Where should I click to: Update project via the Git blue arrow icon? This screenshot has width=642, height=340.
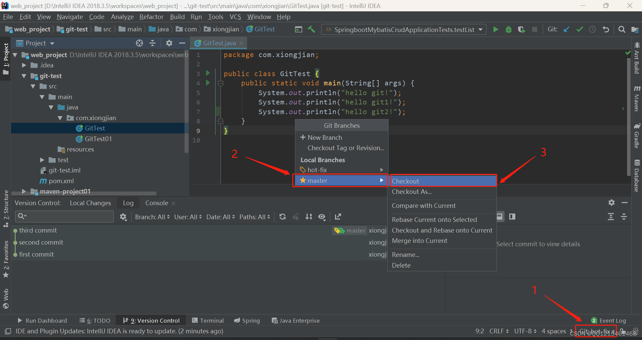566,29
